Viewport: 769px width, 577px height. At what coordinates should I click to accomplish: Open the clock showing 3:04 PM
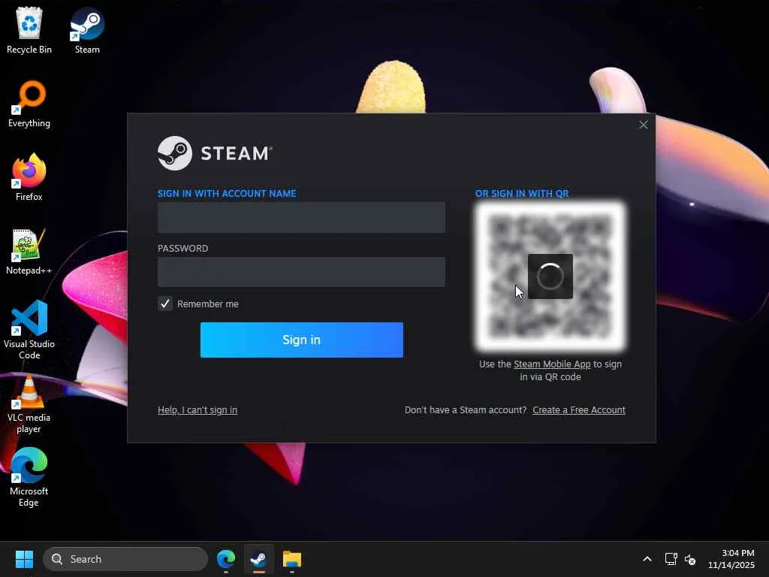coord(731,559)
